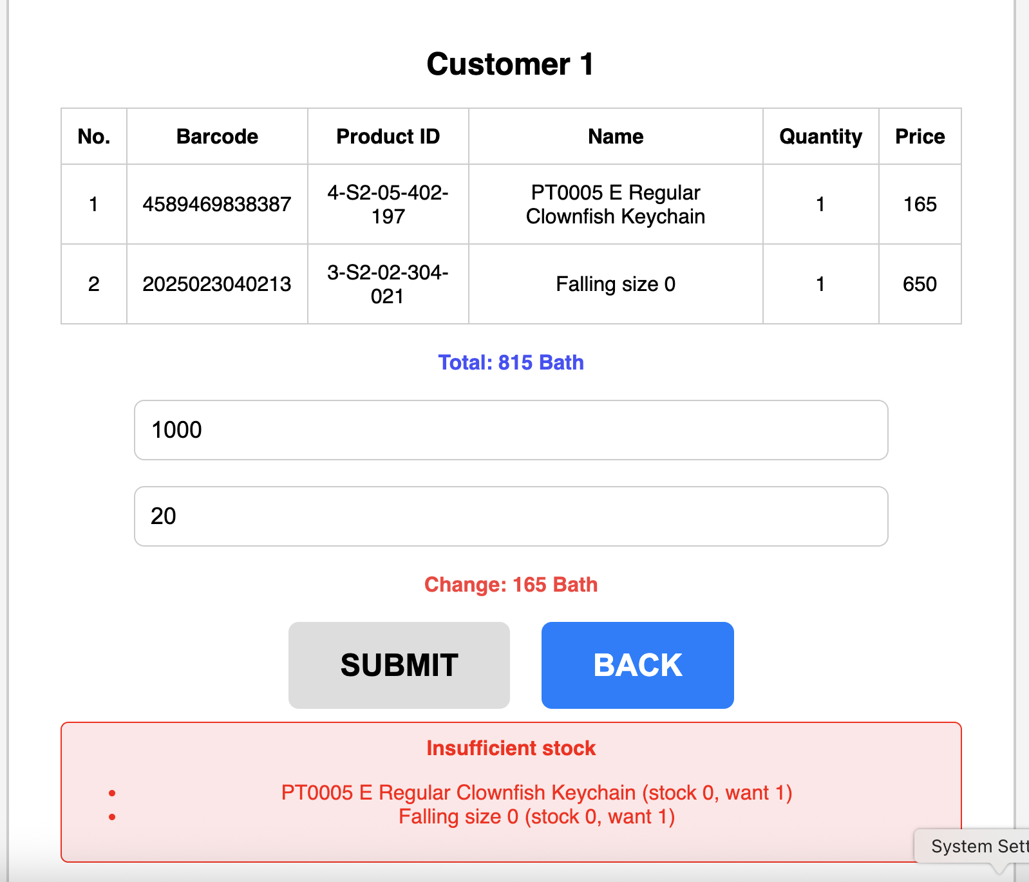The height and width of the screenshot is (882, 1029).
Task: Focus the input field containing 1000
Action: (511, 430)
